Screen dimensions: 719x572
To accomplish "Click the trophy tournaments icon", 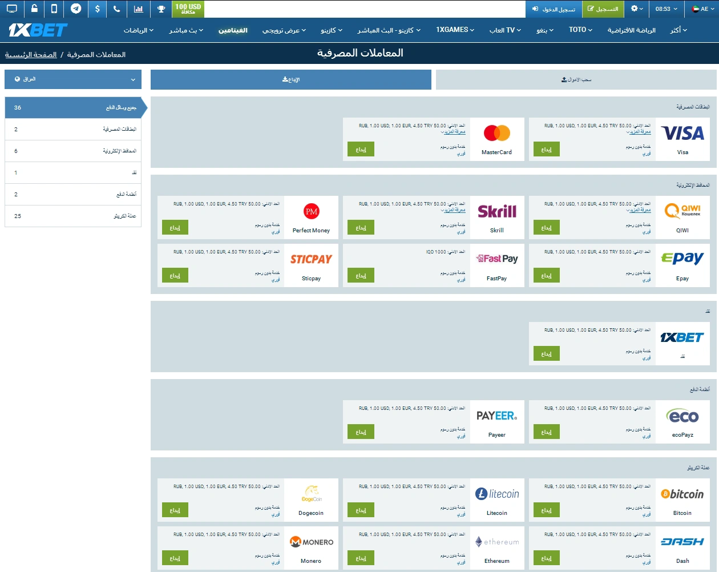I will point(160,9).
